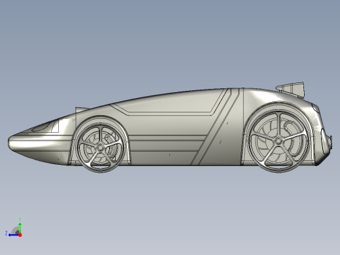Select the rear wheel of the car model
340x255 pixels.
click(279, 141)
